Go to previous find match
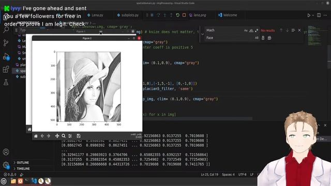 click(x=281, y=30)
